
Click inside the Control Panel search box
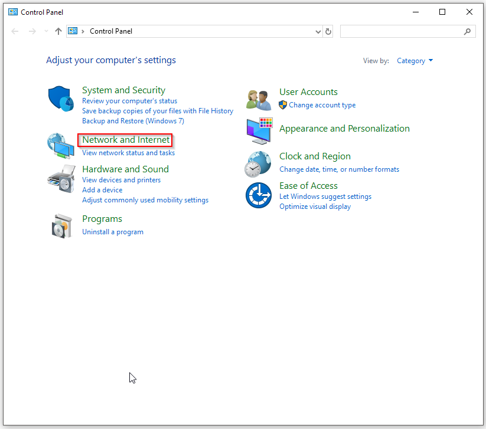402,31
